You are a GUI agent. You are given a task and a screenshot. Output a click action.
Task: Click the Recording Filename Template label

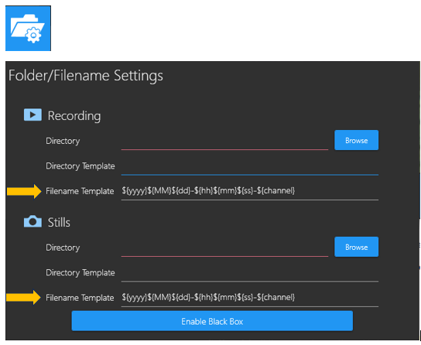click(x=80, y=191)
